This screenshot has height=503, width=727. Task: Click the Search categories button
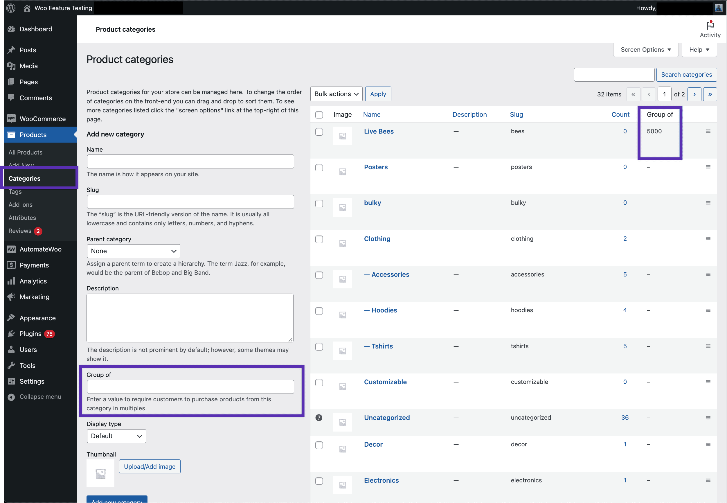click(x=687, y=74)
